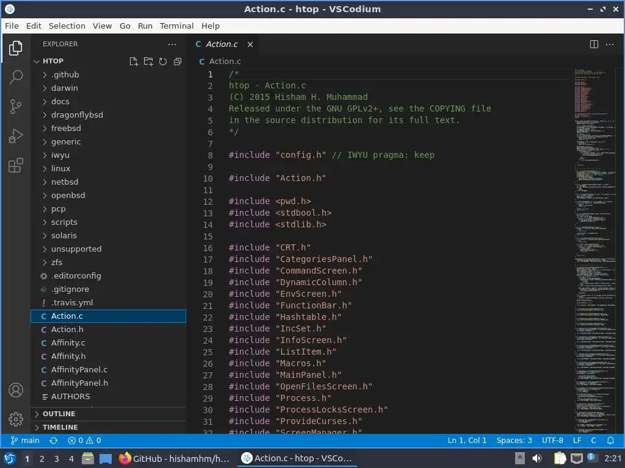Select language mode C in status bar
Viewport: 625px width, 468px height.
(x=593, y=441)
